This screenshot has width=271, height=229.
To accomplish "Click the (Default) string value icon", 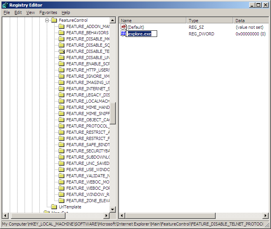I will pyautogui.click(x=123, y=27).
